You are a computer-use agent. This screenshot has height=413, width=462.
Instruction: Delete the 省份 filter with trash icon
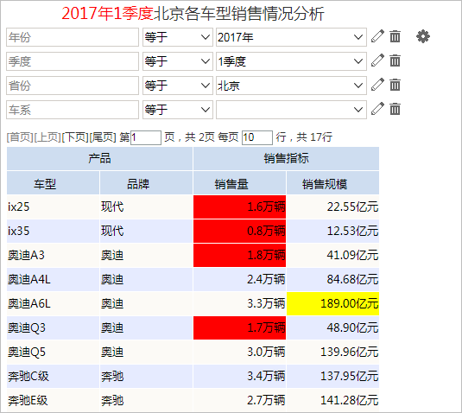(x=395, y=85)
